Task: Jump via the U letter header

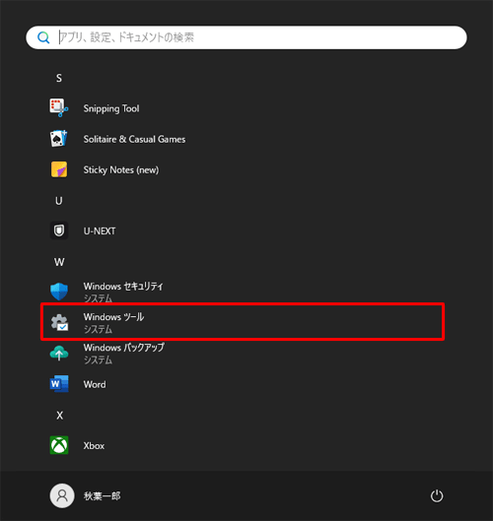Action: click(x=59, y=201)
